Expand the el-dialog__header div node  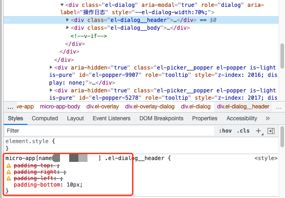tap(67, 20)
